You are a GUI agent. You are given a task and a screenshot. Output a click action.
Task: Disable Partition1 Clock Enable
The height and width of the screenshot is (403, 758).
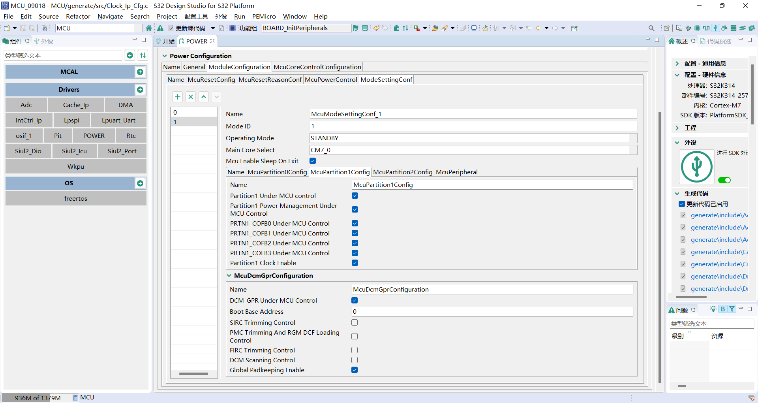[x=355, y=262]
